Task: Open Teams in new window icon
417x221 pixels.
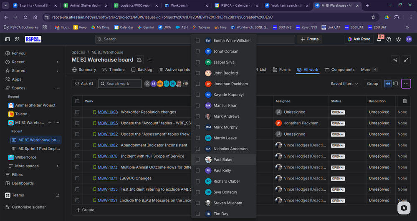Action: [x=57, y=195]
